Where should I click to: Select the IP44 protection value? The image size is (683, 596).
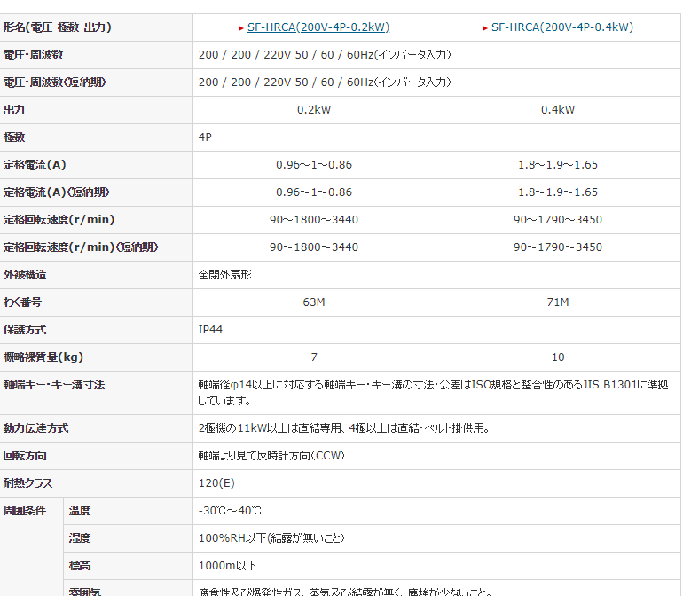(210, 330)
